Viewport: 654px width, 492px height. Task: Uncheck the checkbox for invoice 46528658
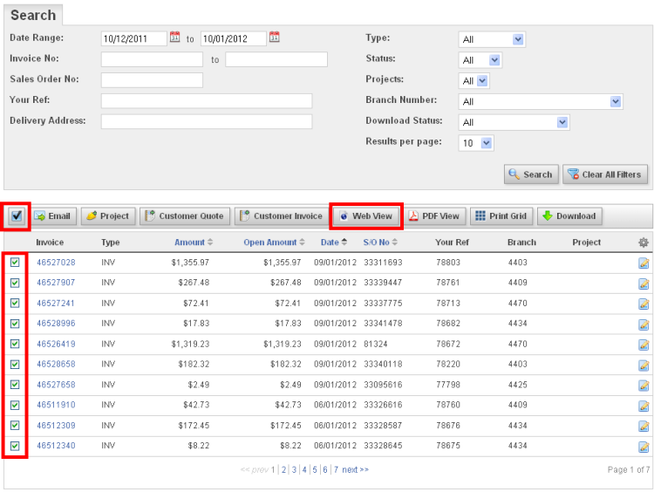15,365
